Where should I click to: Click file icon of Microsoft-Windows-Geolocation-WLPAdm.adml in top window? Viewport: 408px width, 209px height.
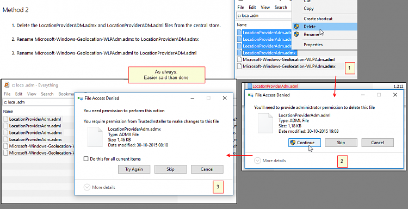click(239, 59)
